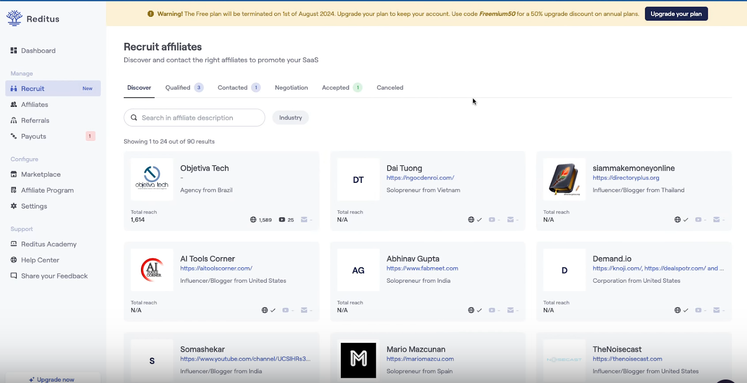This screenshot has width=747, height=383.
Task: Switch to the Canceled tab
Action: 390,87
